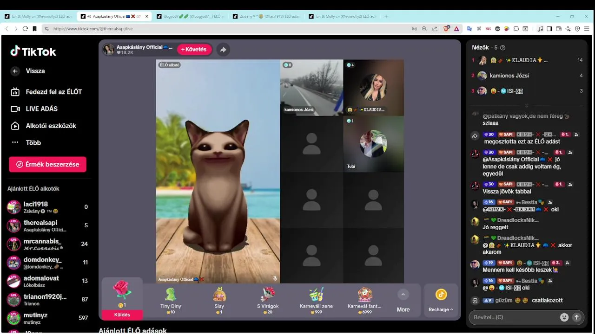Image resolution: width=595 pixels, height=334 pixels.
Task: Open mutinyz recommended live
Action: click(47, 318)
